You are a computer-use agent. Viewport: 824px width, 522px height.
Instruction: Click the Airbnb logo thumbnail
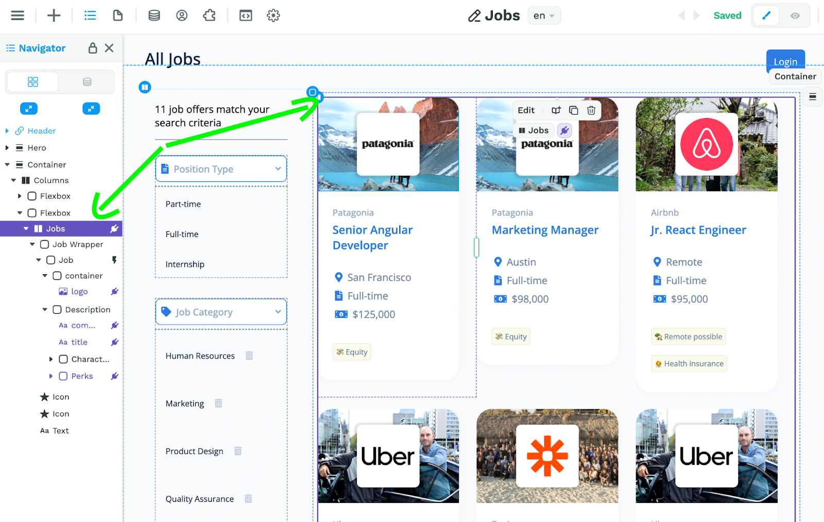coord(707,145)
